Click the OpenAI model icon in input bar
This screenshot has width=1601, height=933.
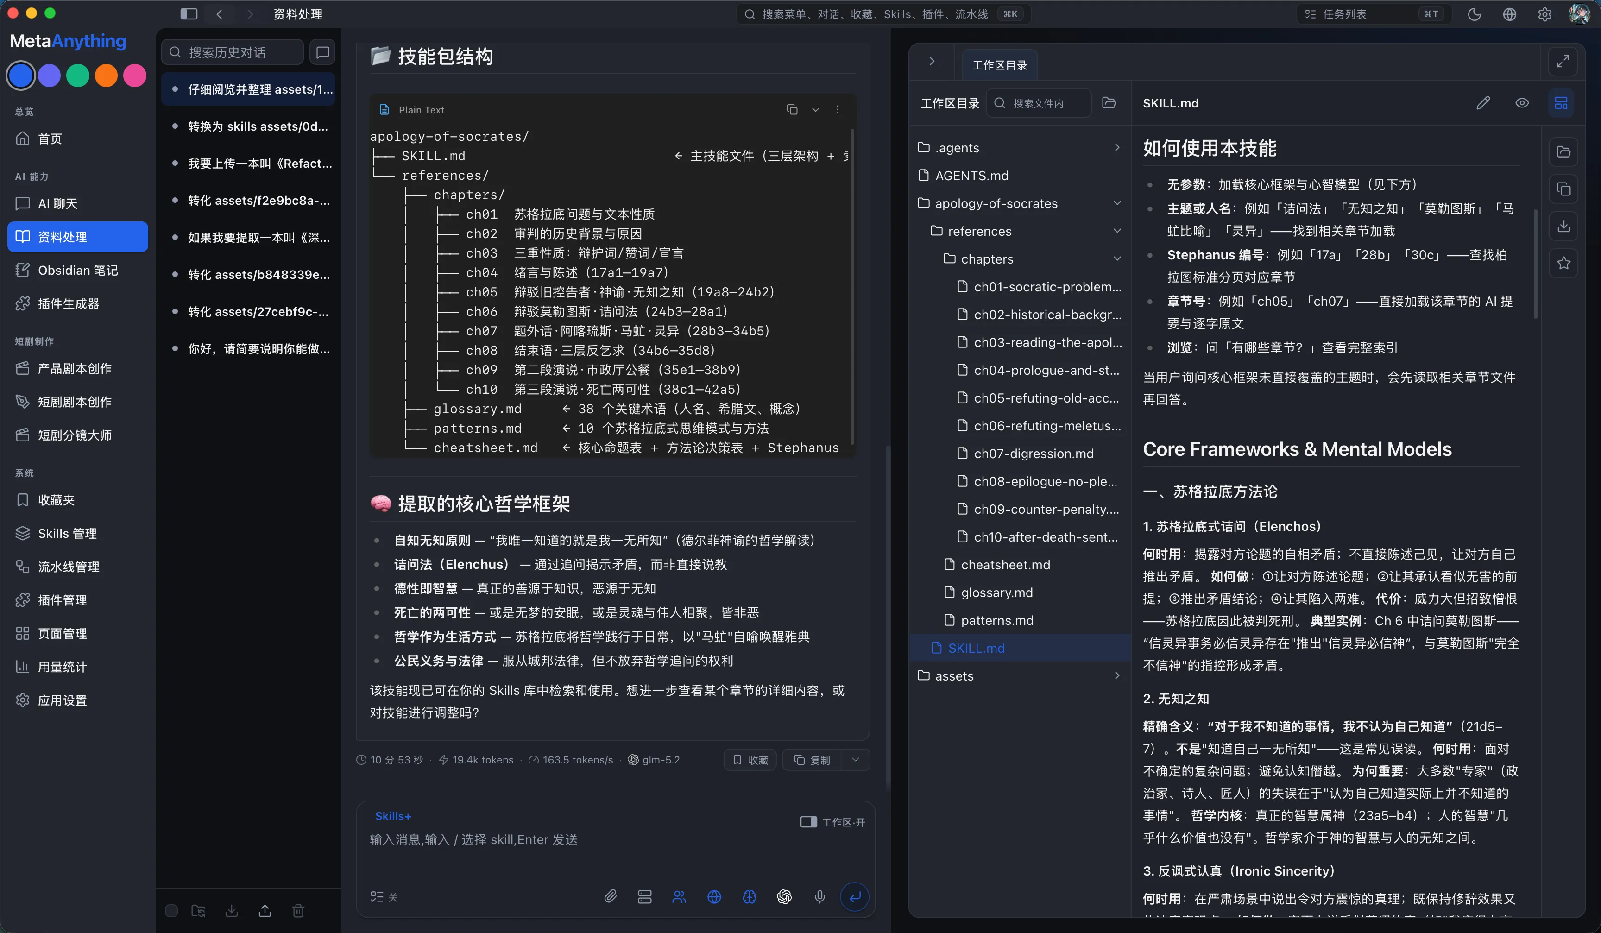click(784, 896)
